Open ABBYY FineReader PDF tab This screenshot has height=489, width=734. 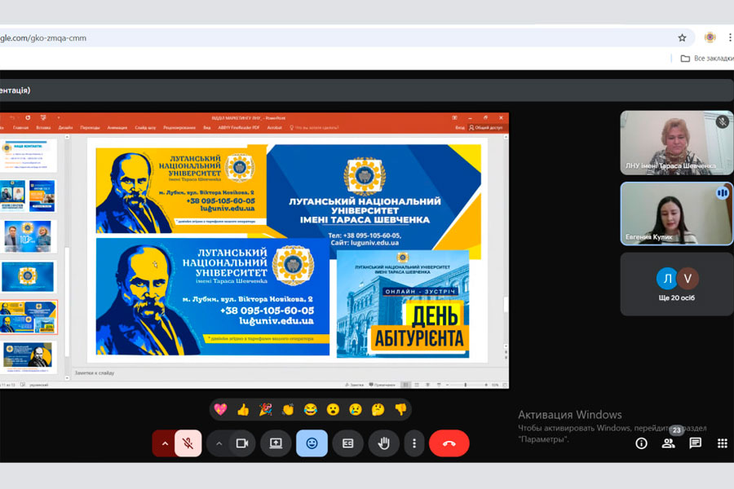239,127
